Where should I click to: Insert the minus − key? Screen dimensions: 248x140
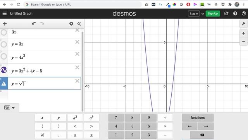[x=165, y=135]
